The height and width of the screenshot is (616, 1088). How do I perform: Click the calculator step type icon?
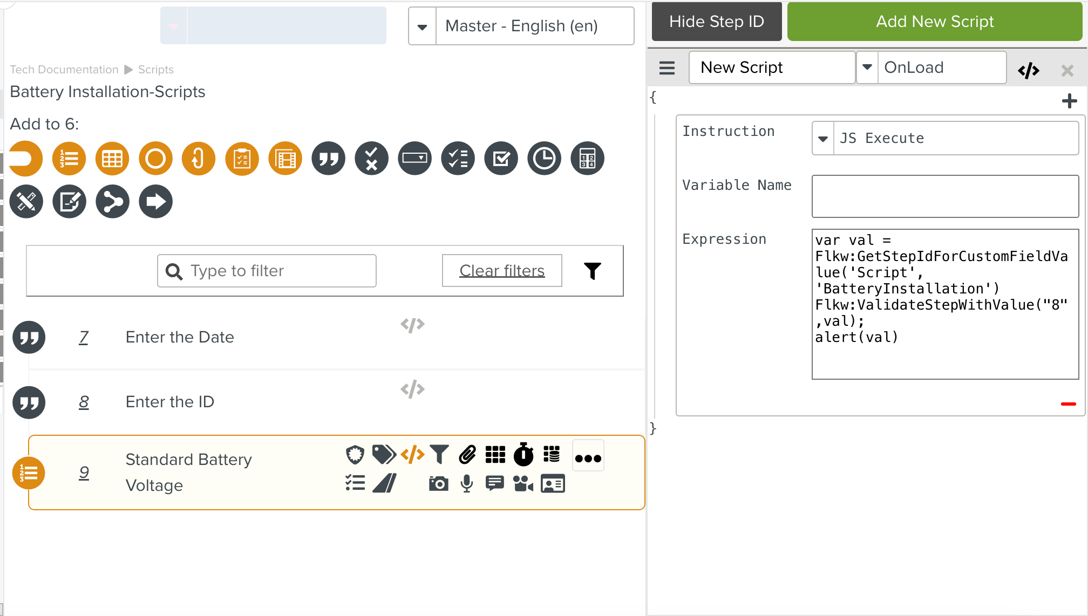click(x=587, y=158)
